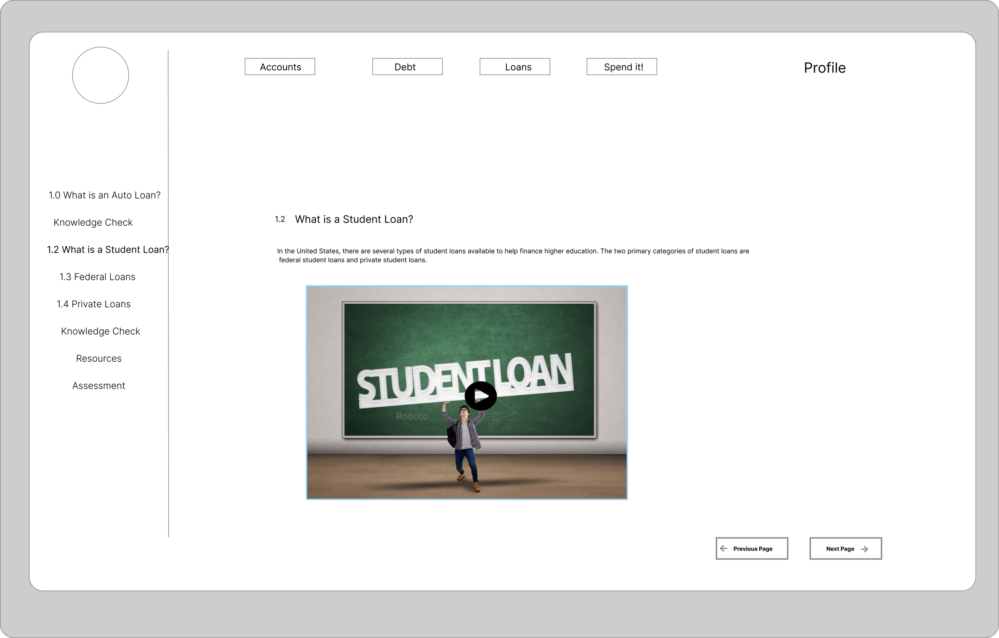Open the Accounts tab
Image resolution: width=999 pixels, height=638 pixels.
tap(280, 67)
